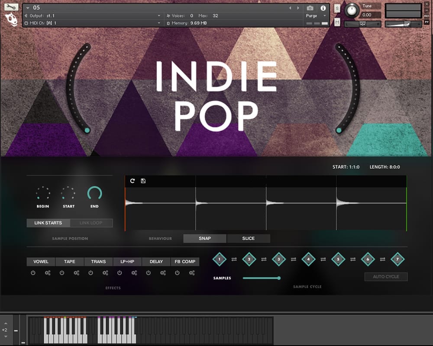This screenshot has height=346, width=433.
Task: Click the camera snapshot icon
Action: click(x=310, y=8)
